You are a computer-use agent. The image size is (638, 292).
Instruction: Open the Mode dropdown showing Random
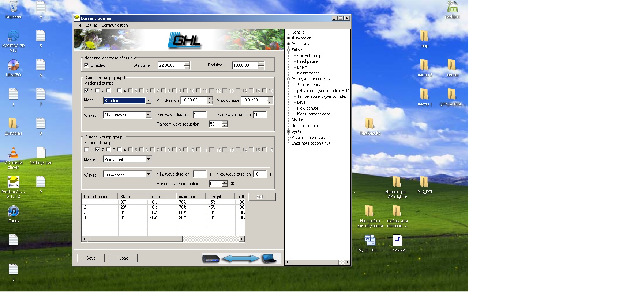coord(127,100)
